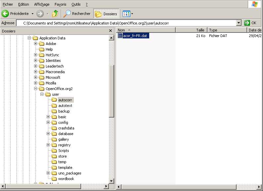
Task: Select the autotext folder icon
Action: point(54,106)
